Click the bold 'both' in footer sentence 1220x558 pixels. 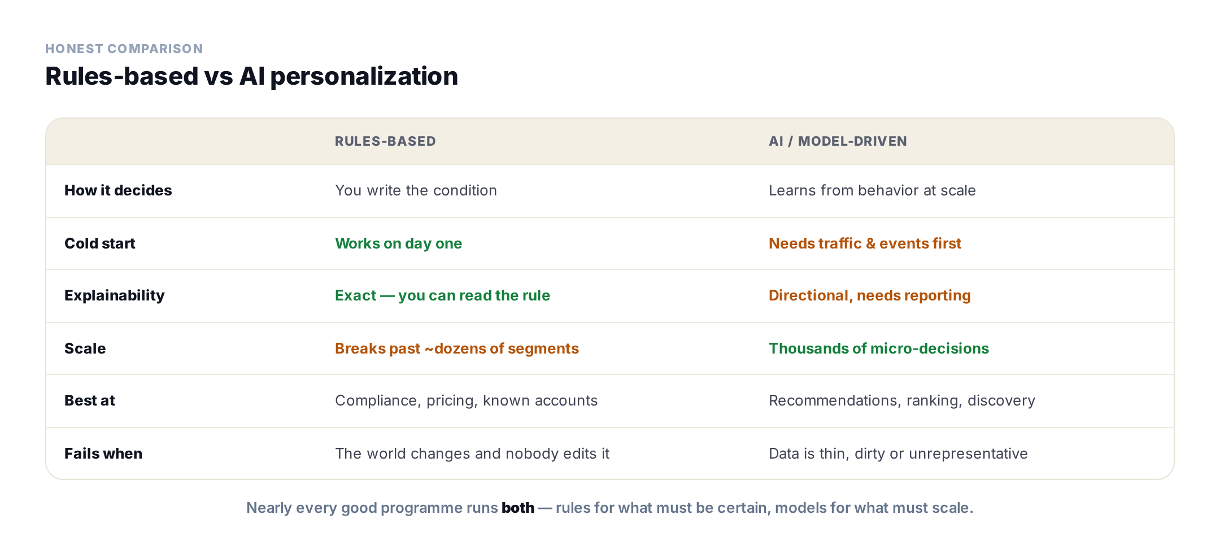pos(518,508)
